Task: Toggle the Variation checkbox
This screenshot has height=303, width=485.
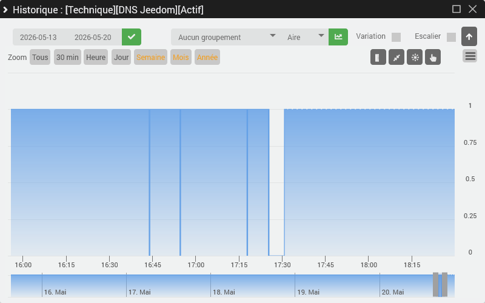Action: (396, 37)
